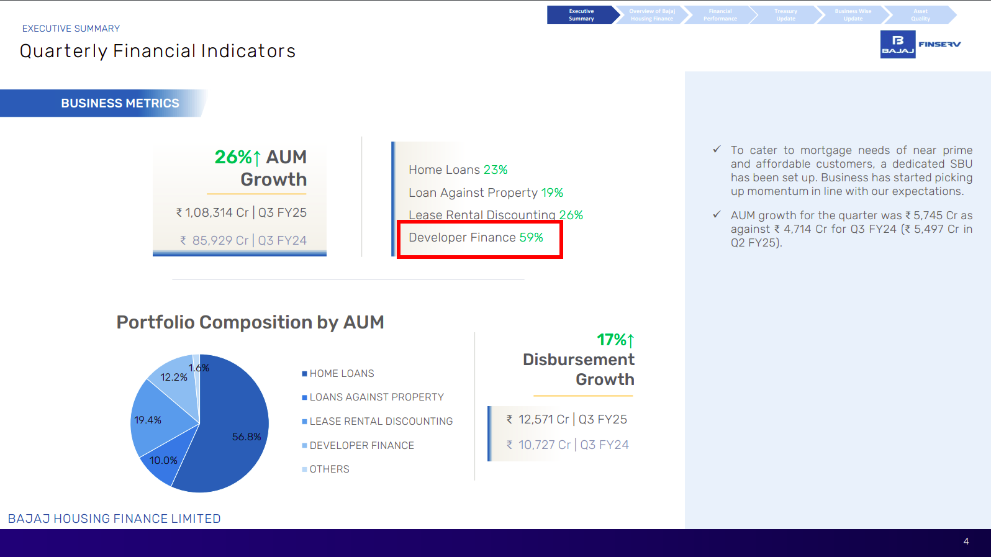The image size is (991, 557).
Task: Click the Lease Rental Discounting legend square
Action: [304, 422]
